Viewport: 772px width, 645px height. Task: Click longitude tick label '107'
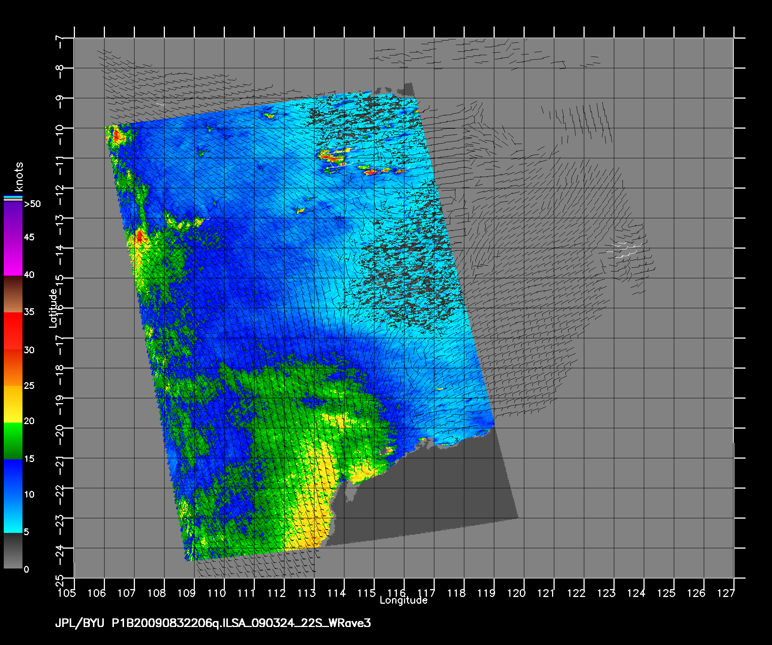coord(127,593)
